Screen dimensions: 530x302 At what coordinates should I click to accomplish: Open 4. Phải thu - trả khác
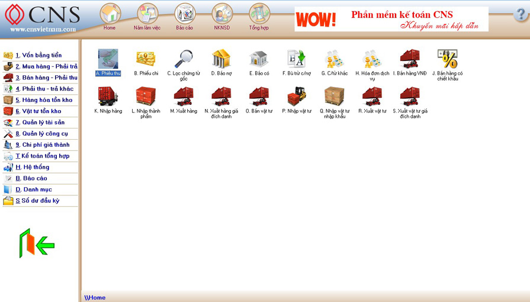tap(40, 89)
